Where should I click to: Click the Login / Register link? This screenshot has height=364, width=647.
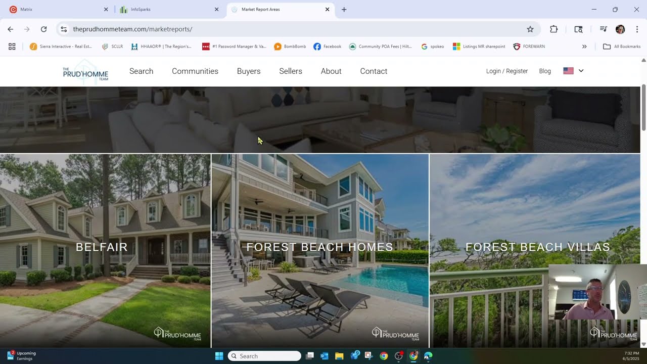pyautogui.click(x=507, y=71)
